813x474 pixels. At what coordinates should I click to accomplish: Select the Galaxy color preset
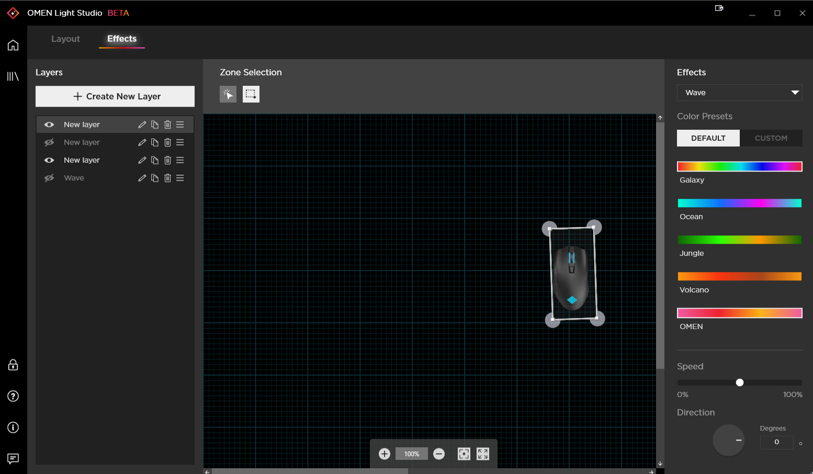coord(740,166)
